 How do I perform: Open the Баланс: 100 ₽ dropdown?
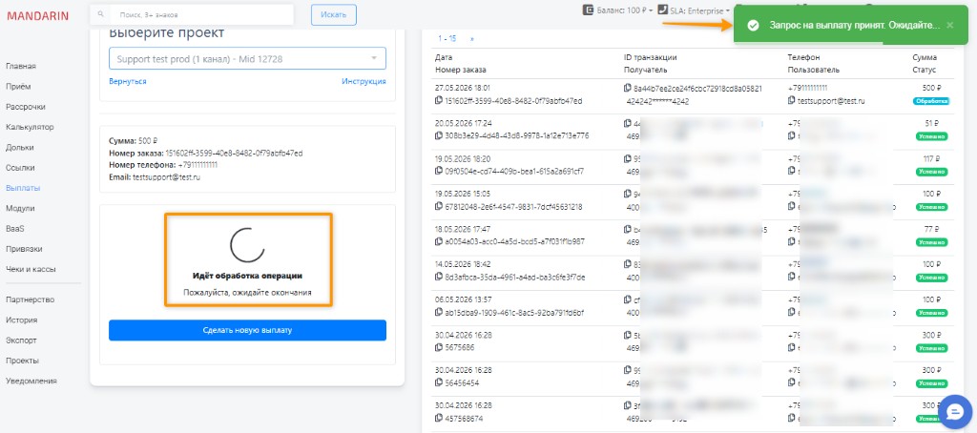tap(624, 10)
